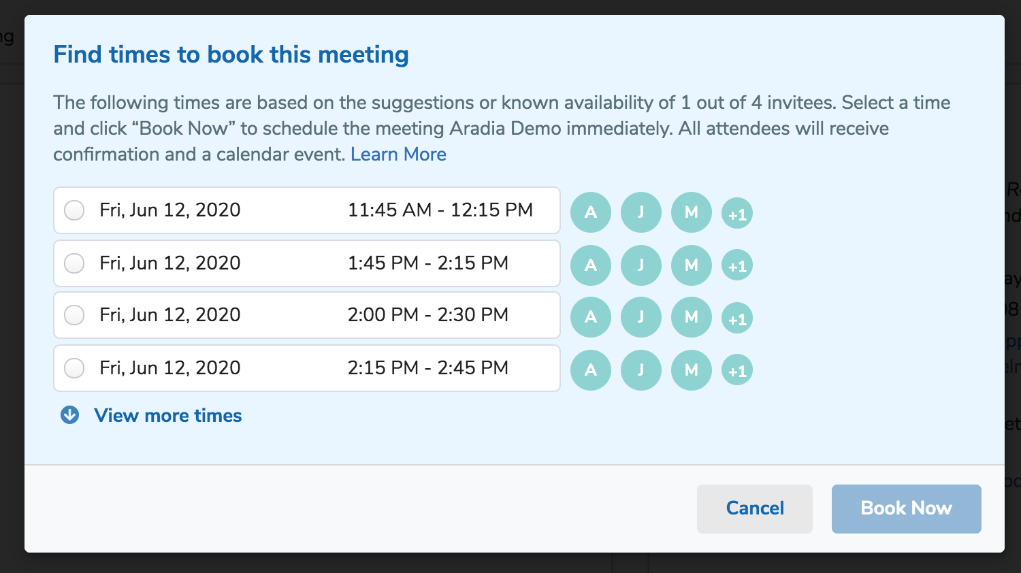1021x573 pixels.
Task: Click avatar A for the 11:45 AM slot
Action: point(591,212)
